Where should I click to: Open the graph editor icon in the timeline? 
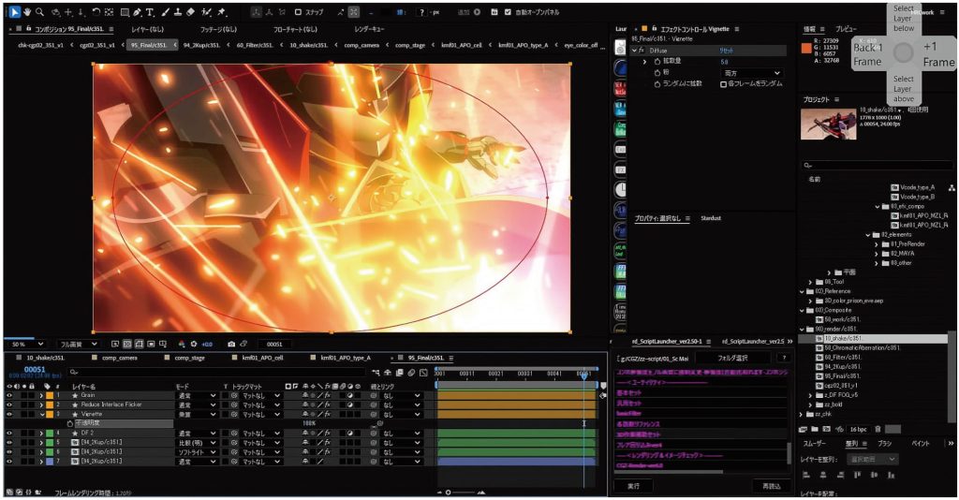(424, 373)
